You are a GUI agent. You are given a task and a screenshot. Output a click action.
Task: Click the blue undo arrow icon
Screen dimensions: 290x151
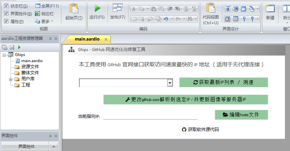166,19
